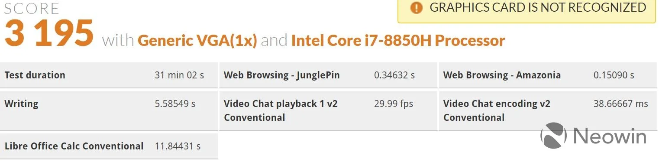Select the 3 195 score number
The width and height of the screenshot is (659, 162).
(x=49, y=34)
